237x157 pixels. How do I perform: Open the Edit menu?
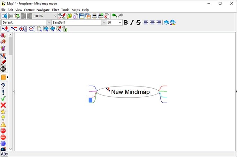[x=10, y=10]
